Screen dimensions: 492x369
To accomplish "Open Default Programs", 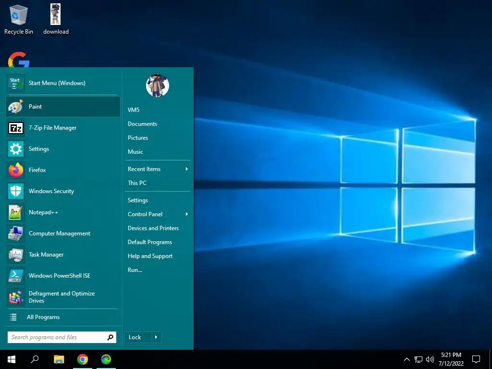I will [x=150, y=242].
